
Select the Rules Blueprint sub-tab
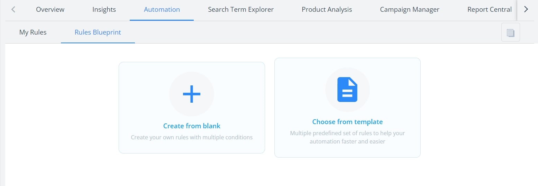tap(98, 32)
